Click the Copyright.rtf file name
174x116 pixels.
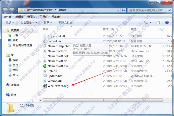pos(56,36)
